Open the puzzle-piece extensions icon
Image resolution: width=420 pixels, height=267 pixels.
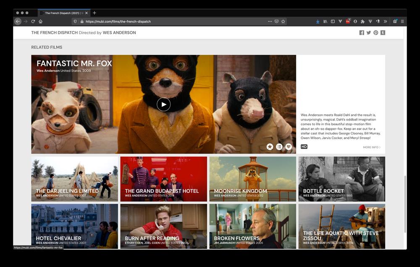pyautogui.click(x=363, y=21)
